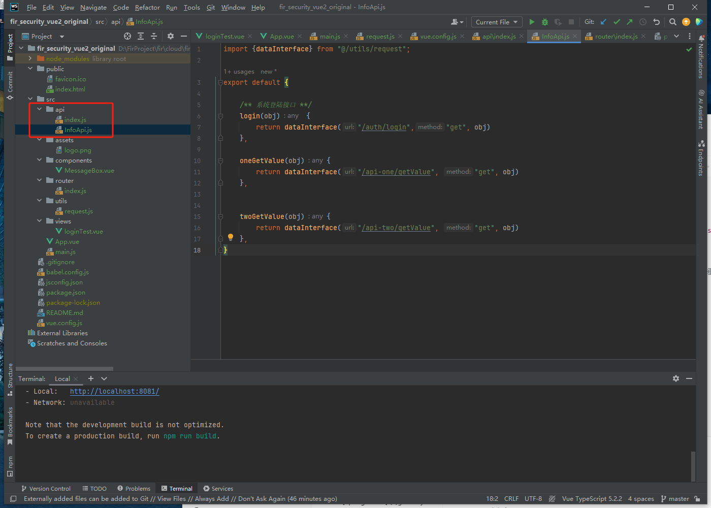711x508 pixels.
Task: Click the 4 spaces indent setting
Action: (641, 499)
